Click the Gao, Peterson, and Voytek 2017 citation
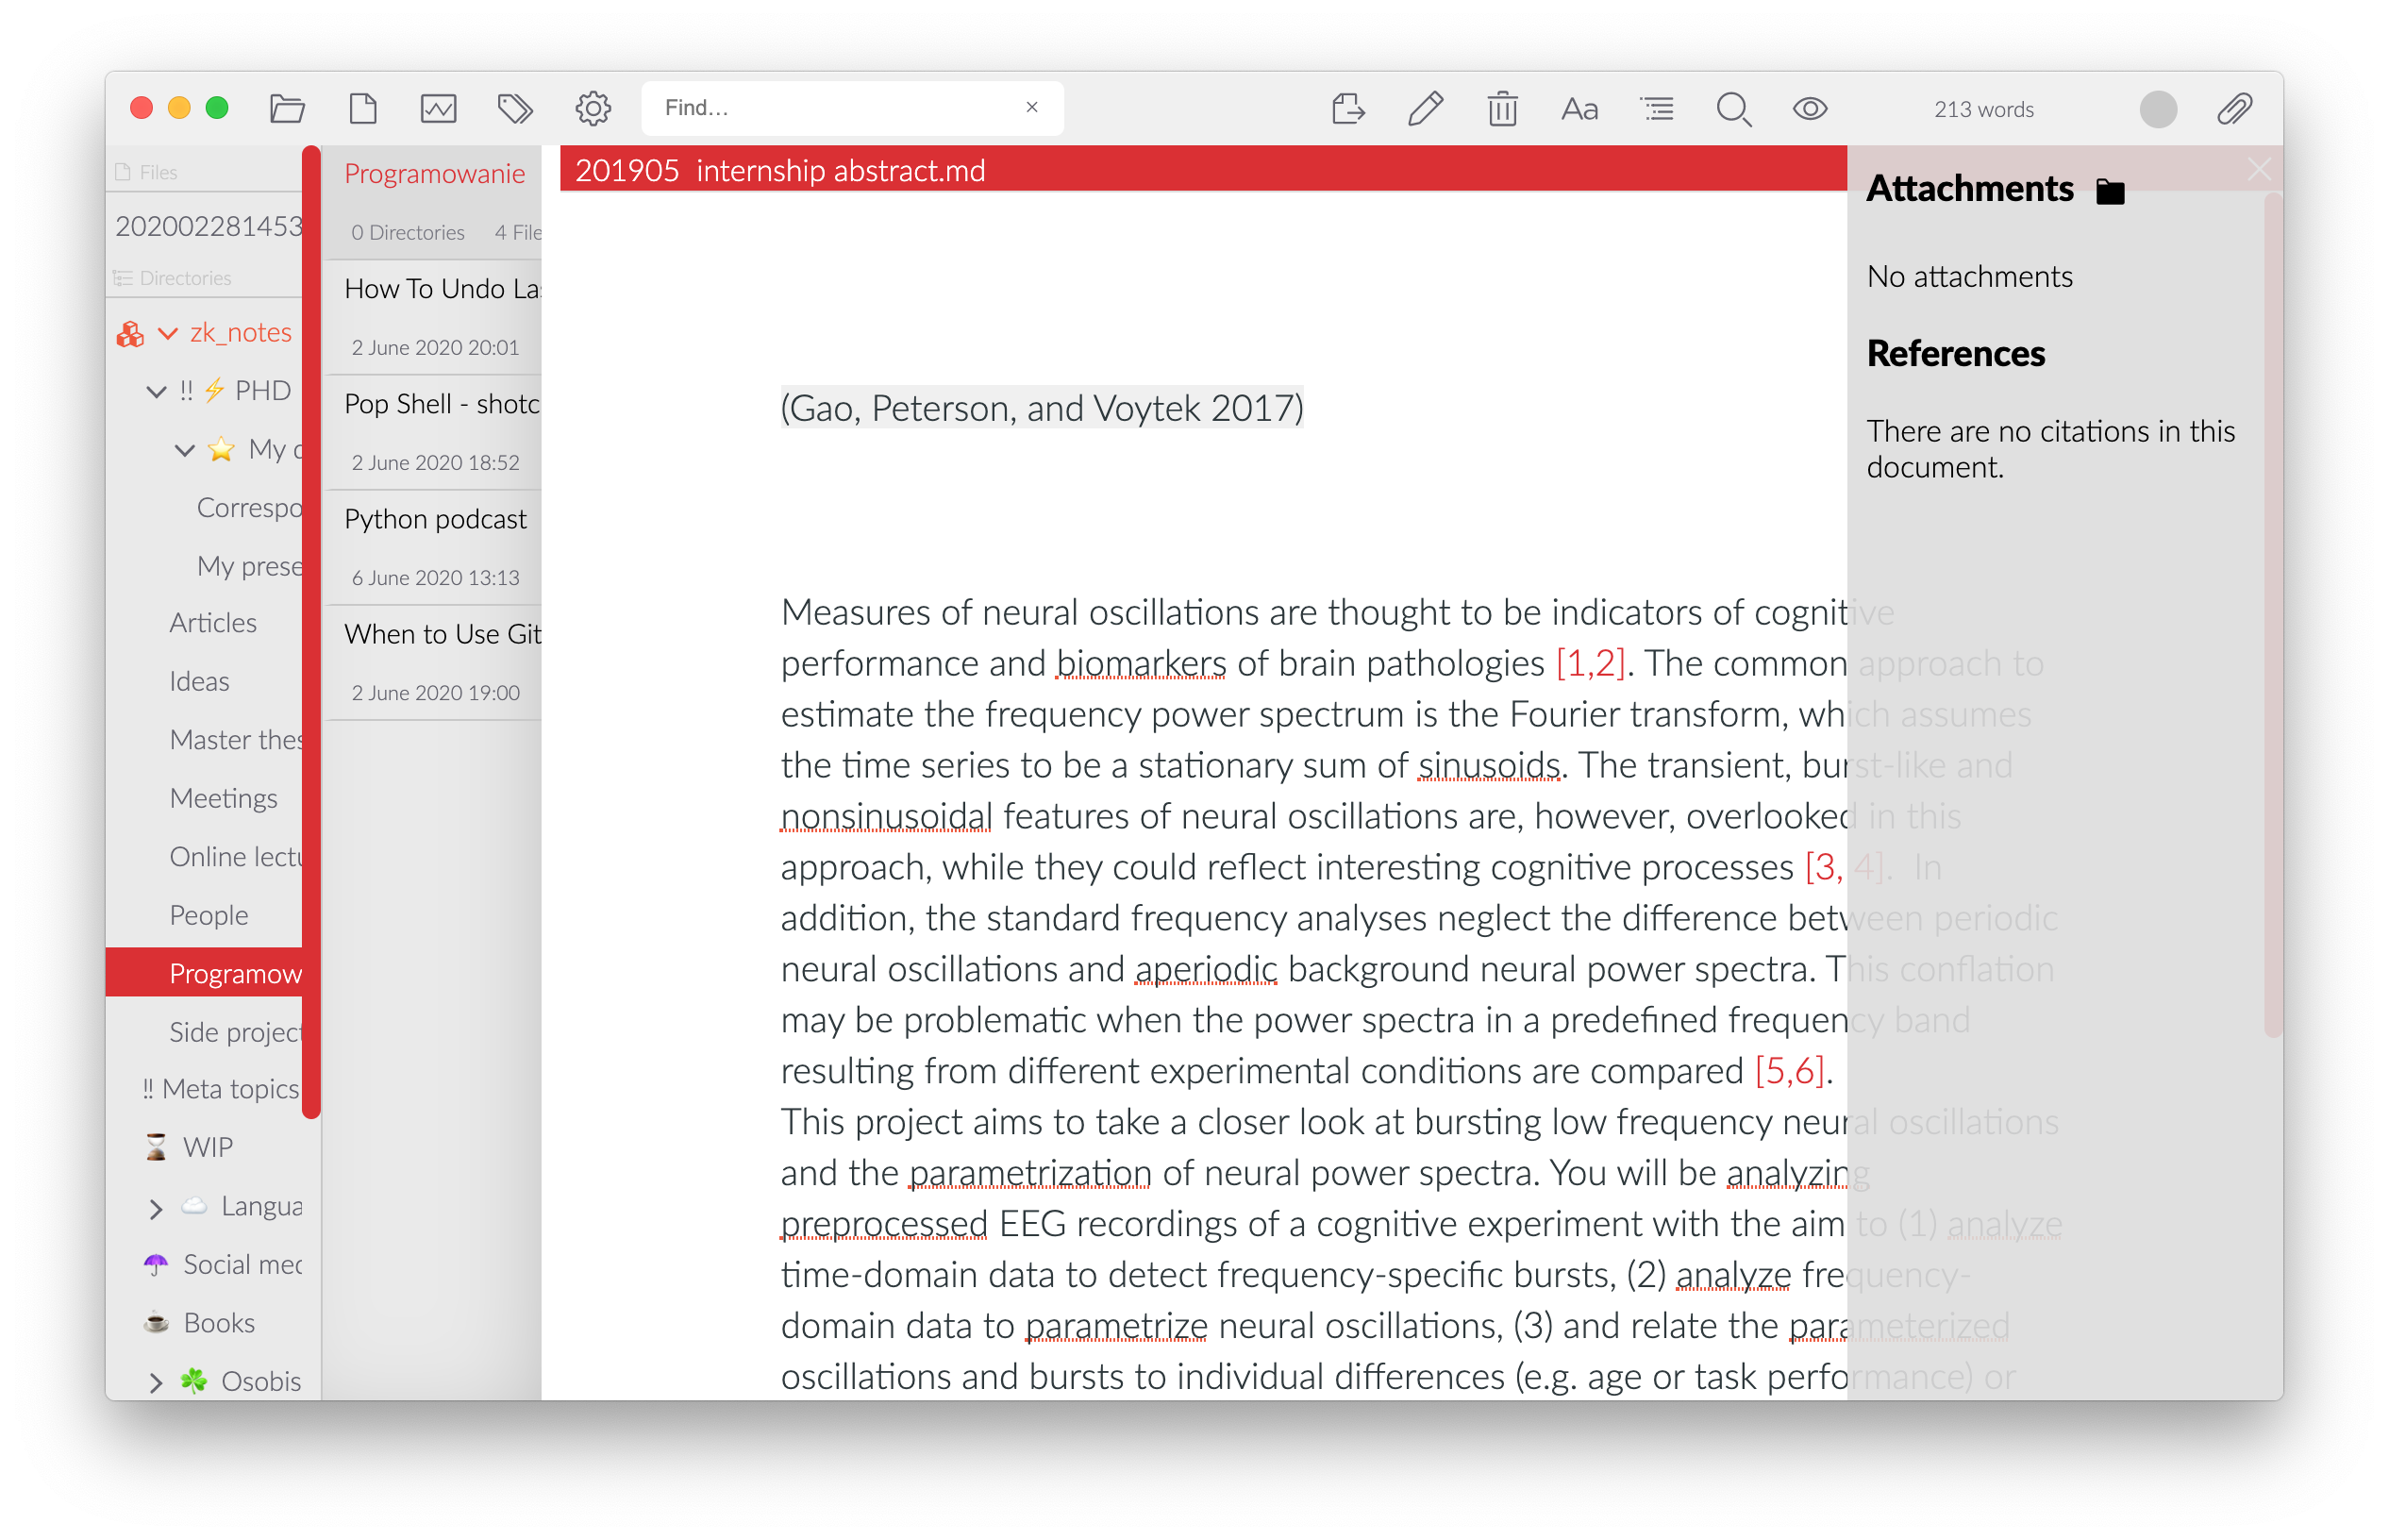This screenshot has height=1540, width=2389. click(1042, 408)
